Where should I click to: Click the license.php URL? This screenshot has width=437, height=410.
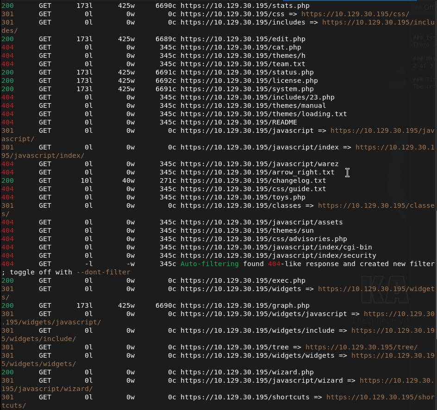249,81
